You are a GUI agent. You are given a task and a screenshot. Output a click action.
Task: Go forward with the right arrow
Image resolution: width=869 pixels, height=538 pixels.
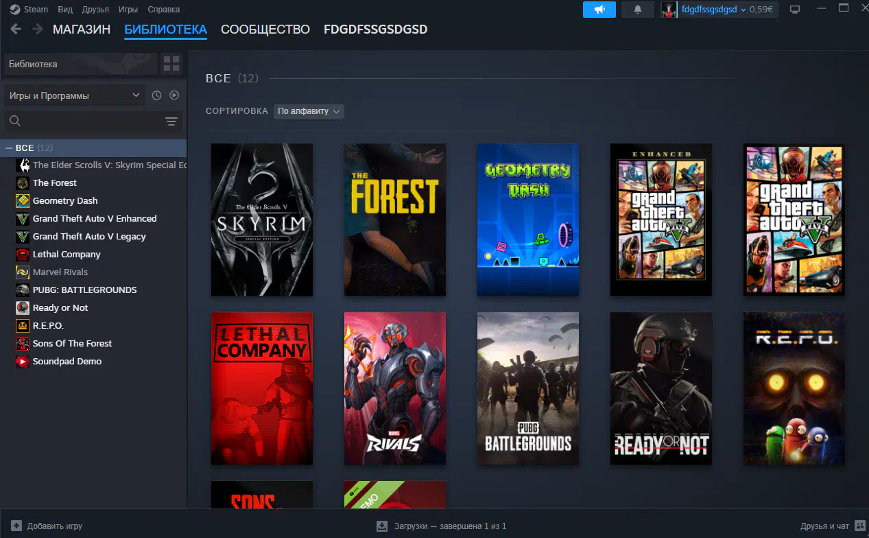[x=37, y=30]
